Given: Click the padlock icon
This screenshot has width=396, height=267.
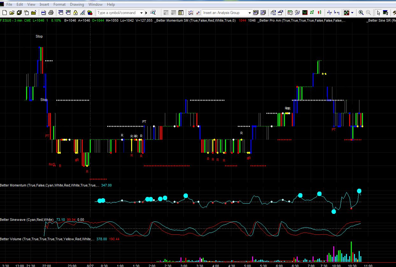Looking at the screenshot, I should (75, 13).
